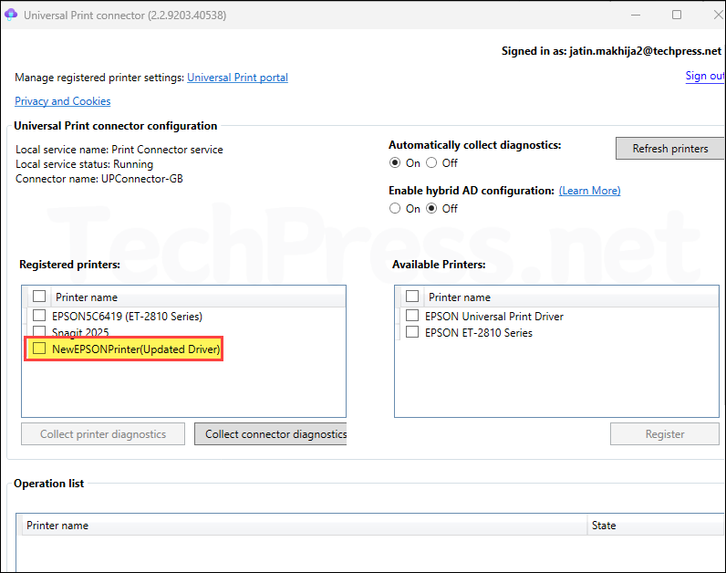Click the Local service status: Running text
This screenshot has width=726, height=573.
(x=84, y=164)
